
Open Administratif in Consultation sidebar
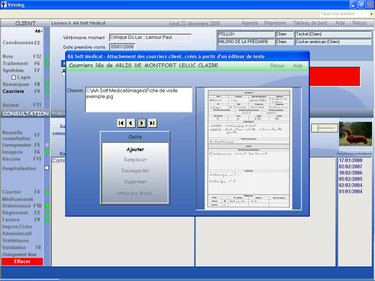pos(17,234)
